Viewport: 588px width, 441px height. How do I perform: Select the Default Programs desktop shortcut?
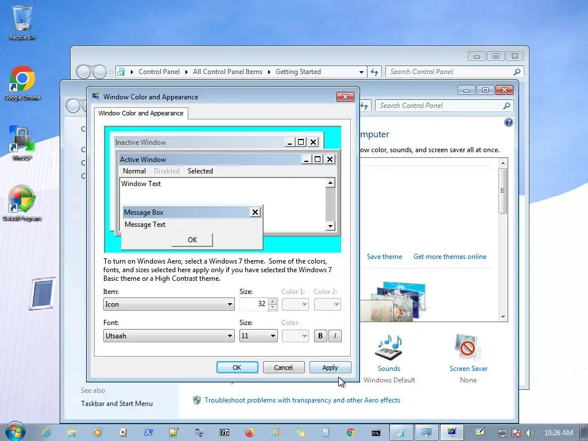coord(22,204)
